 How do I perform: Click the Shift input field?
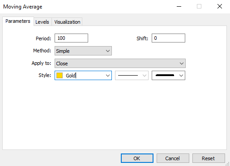point(168,38)
